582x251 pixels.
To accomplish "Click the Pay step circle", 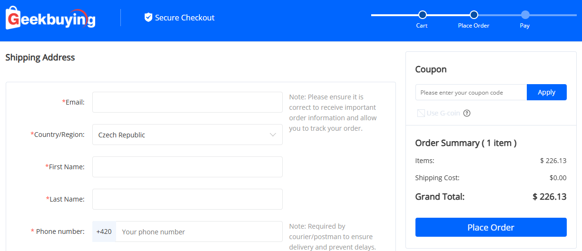I will 525,15.
